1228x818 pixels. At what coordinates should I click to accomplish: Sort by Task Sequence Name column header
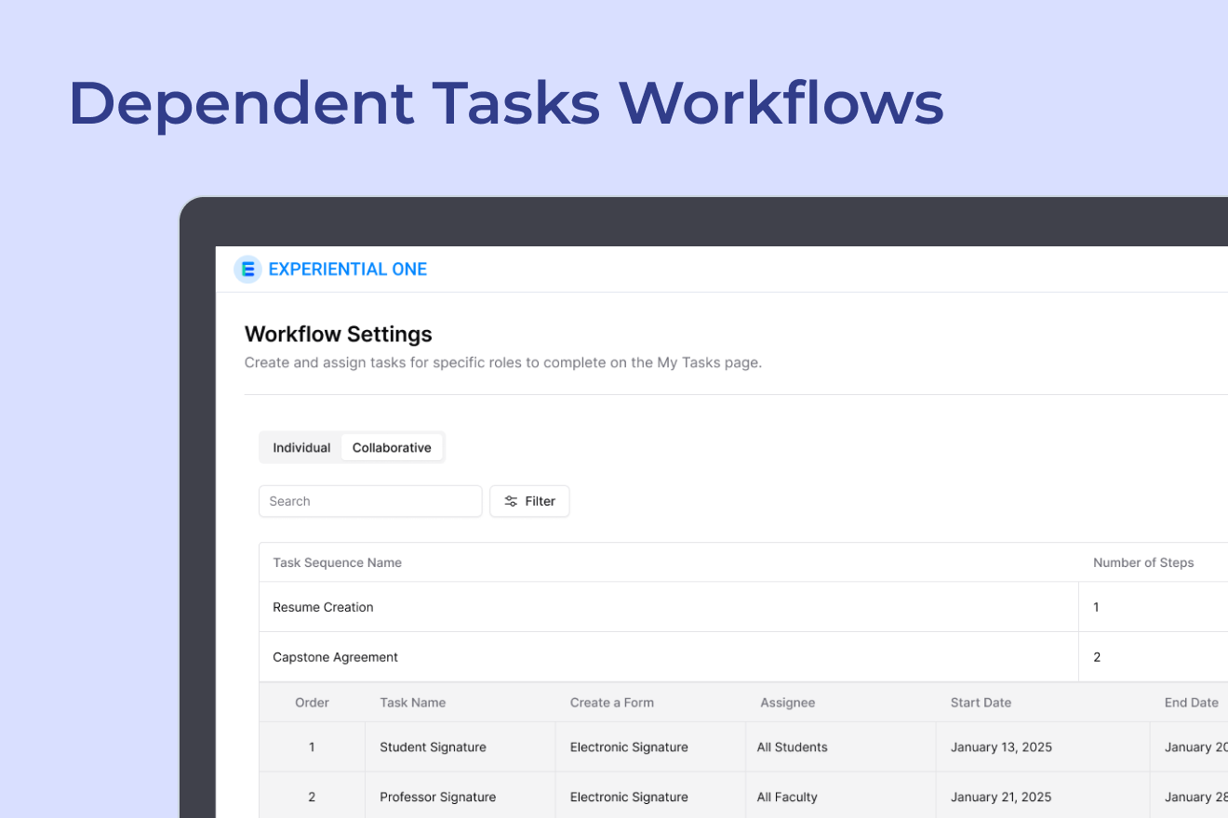(x=337, y=562)
